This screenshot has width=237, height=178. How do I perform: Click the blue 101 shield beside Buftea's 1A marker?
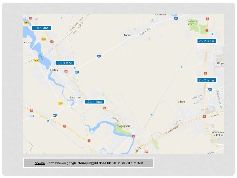click(x=77, y=72)
